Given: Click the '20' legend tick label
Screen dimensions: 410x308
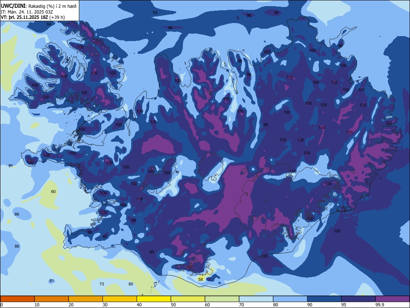Looking at the screenshot, I should [x=71, y=305].
